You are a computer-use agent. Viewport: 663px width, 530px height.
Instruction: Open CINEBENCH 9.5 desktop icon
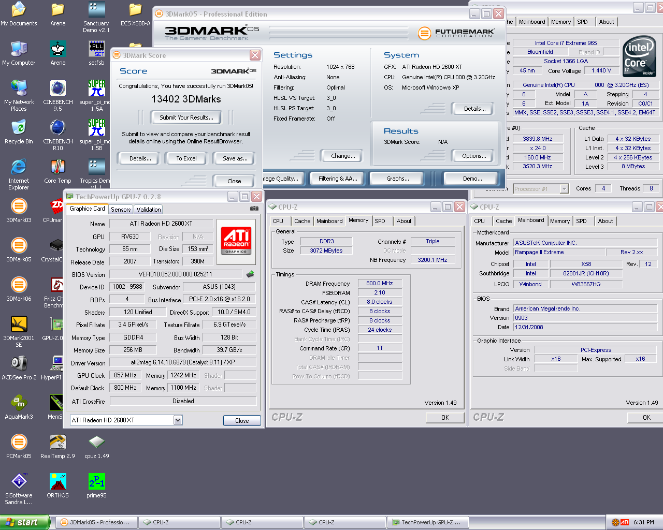tap(57, 96)
